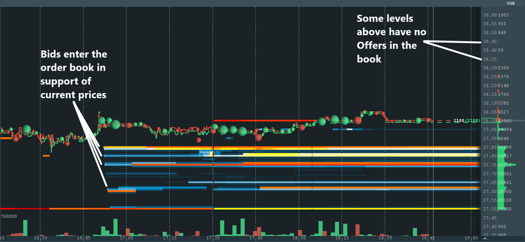Jump to the 17:00 time axis marker
The width and height of the screenshot is (525, 242).
click(126, 238)
